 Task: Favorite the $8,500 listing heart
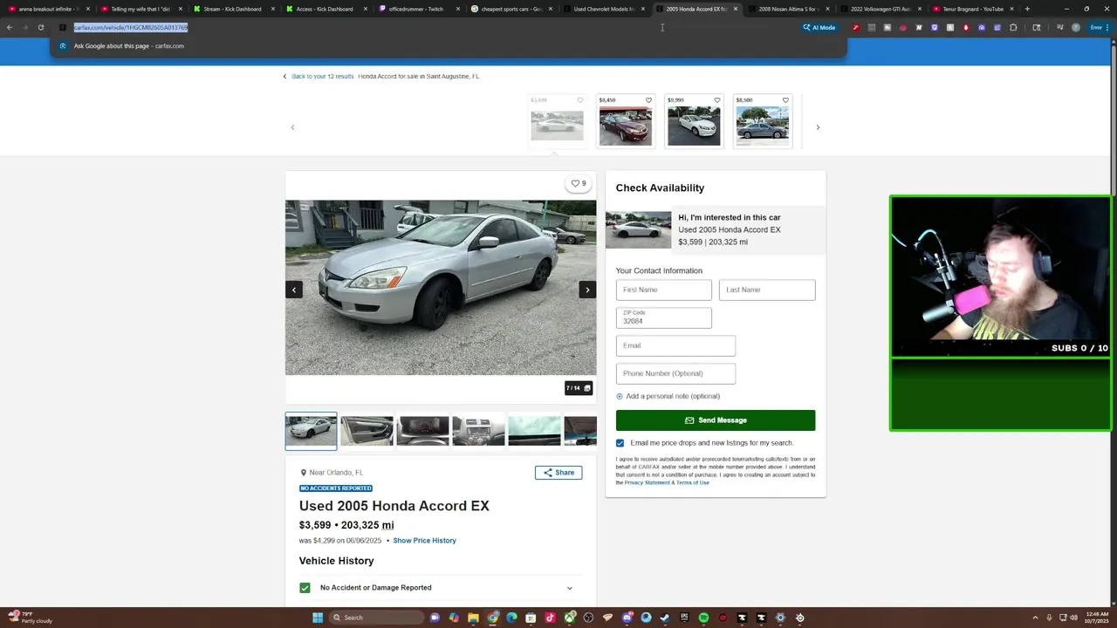pos(785,100)
